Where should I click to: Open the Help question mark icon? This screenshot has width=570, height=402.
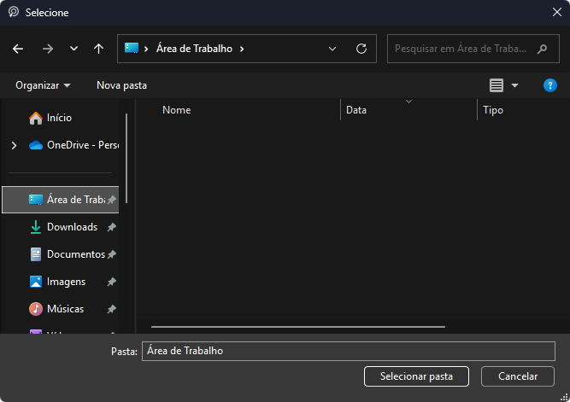550,85
